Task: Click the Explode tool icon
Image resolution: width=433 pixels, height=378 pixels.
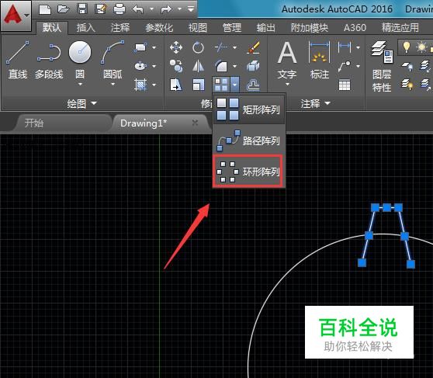Action: pyautogui.click(x=253, y=66)
